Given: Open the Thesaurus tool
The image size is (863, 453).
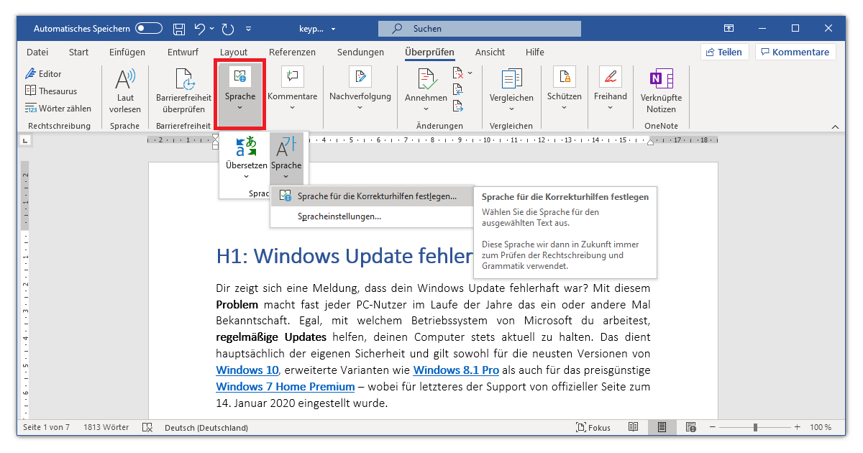Looking at the screenshot, I should (51, 91).
